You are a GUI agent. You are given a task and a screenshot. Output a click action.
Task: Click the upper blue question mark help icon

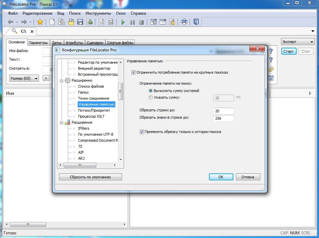(x=271, y=51)
